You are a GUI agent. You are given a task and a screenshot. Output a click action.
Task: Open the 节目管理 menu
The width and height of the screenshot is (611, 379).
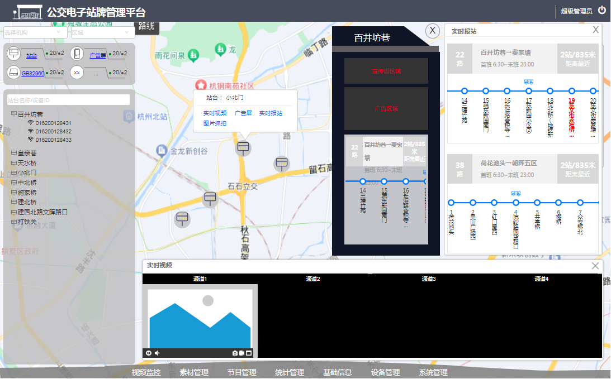click(x=241, y=372)
